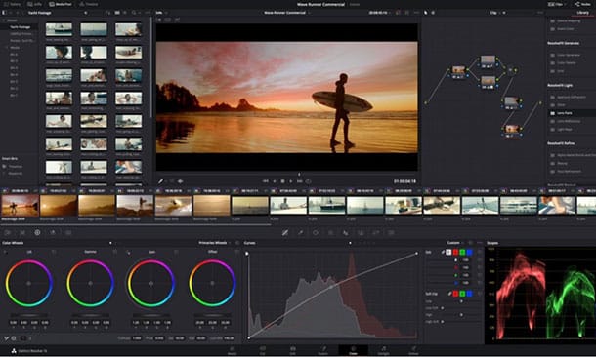Switch to the Media page tab

pyautogui.click(x=232, y=350)
